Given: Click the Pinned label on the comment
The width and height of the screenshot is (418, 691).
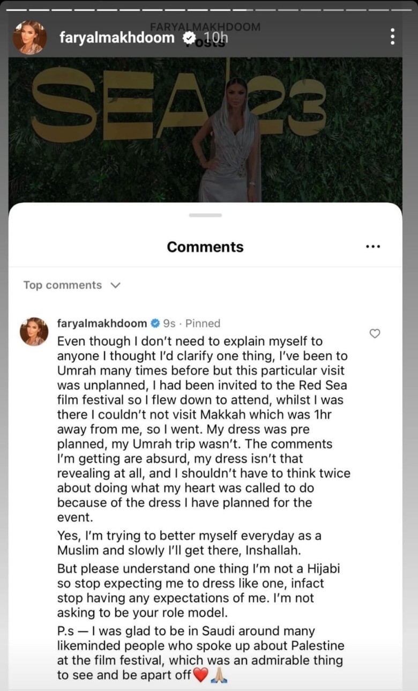Looking at the screenshot, I should (203, 323).
